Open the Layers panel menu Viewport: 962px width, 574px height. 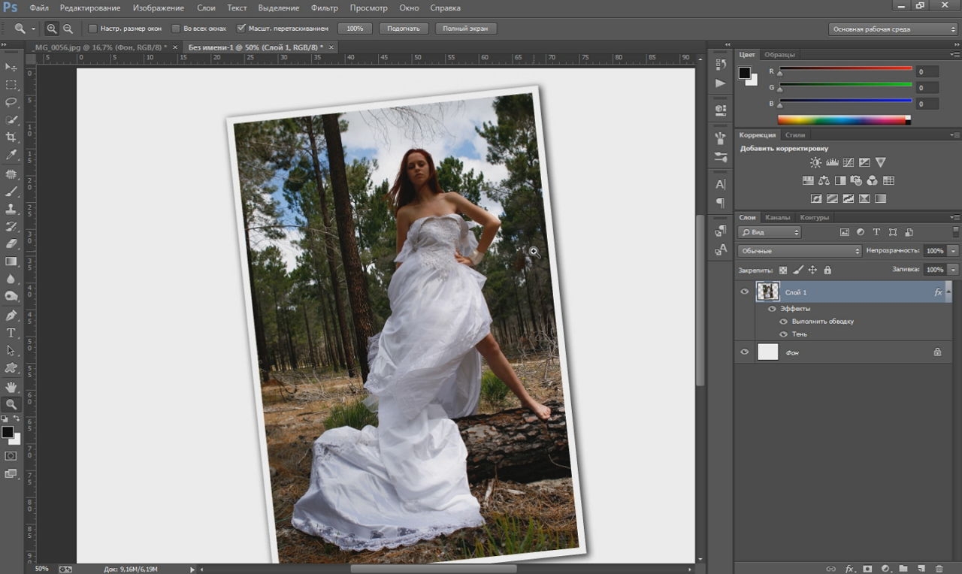click(955, 217)
